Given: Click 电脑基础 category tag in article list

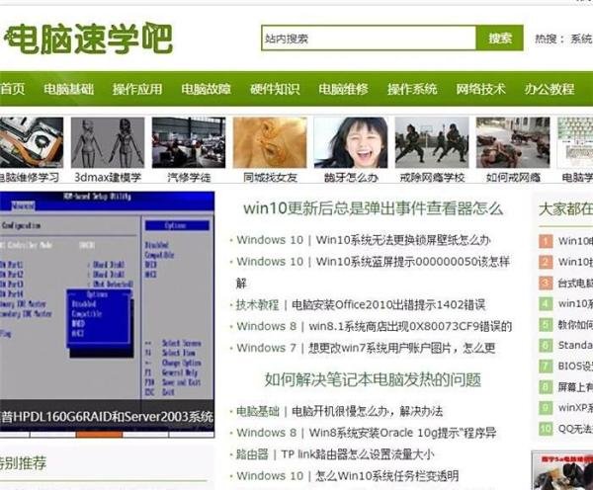Looking at the screenshot, I should tap(257, 411).
